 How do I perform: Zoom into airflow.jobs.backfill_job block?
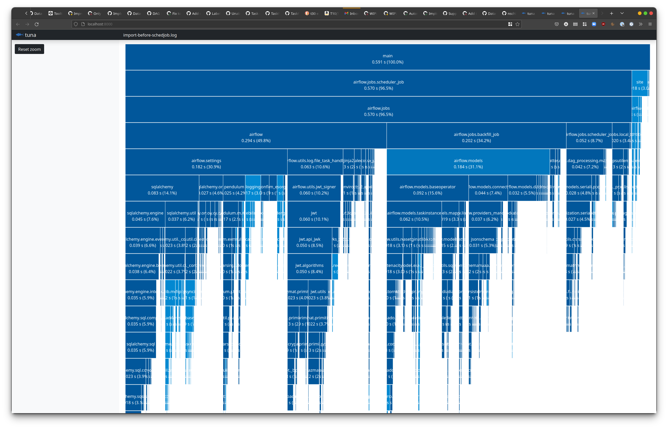(x=476, y=137)
